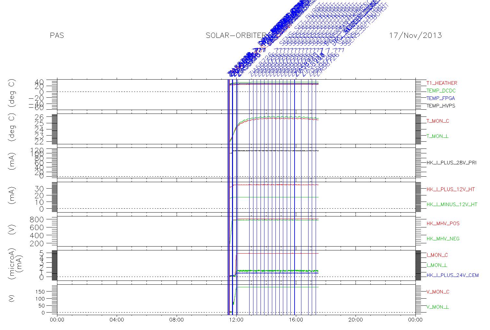
Task: Select the V_MON_L legend label
Action: (437, 307)
